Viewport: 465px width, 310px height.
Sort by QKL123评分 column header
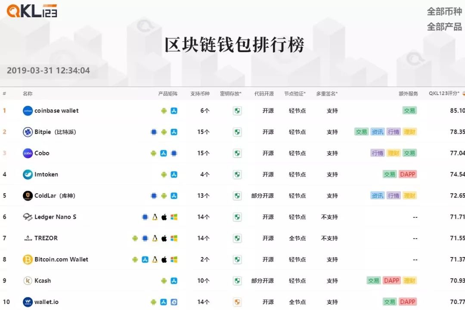tap(444, 93)
